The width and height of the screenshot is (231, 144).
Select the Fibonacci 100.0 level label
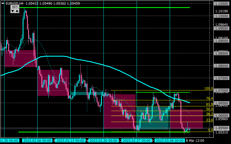click(x=208, y=88)
